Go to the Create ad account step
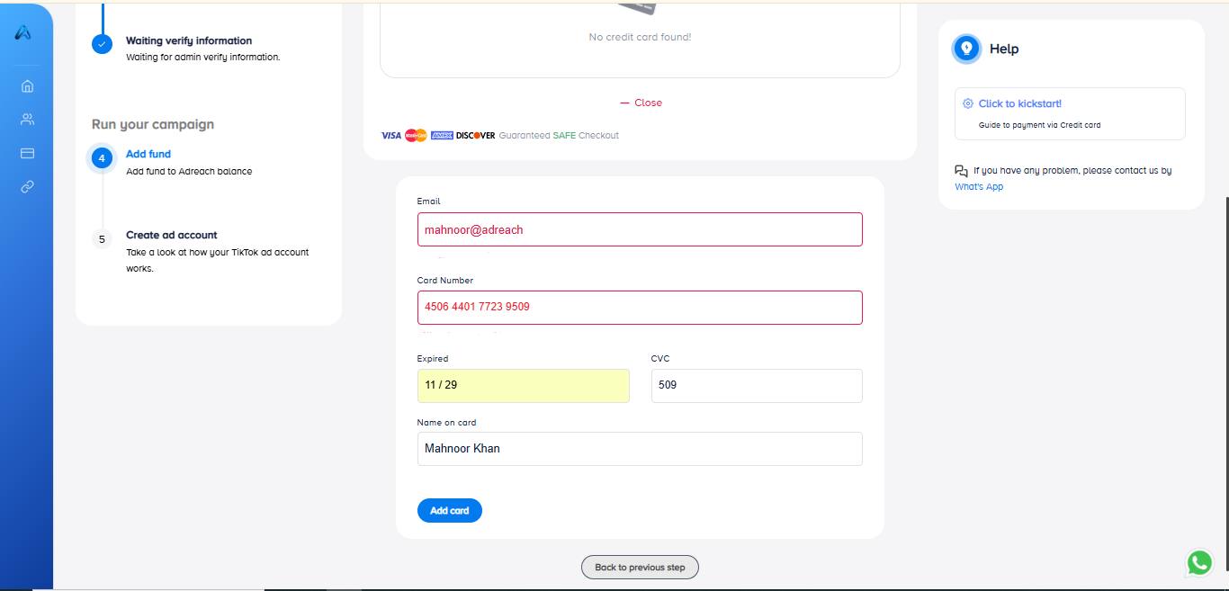1229x591 pixels. [171, 235]
